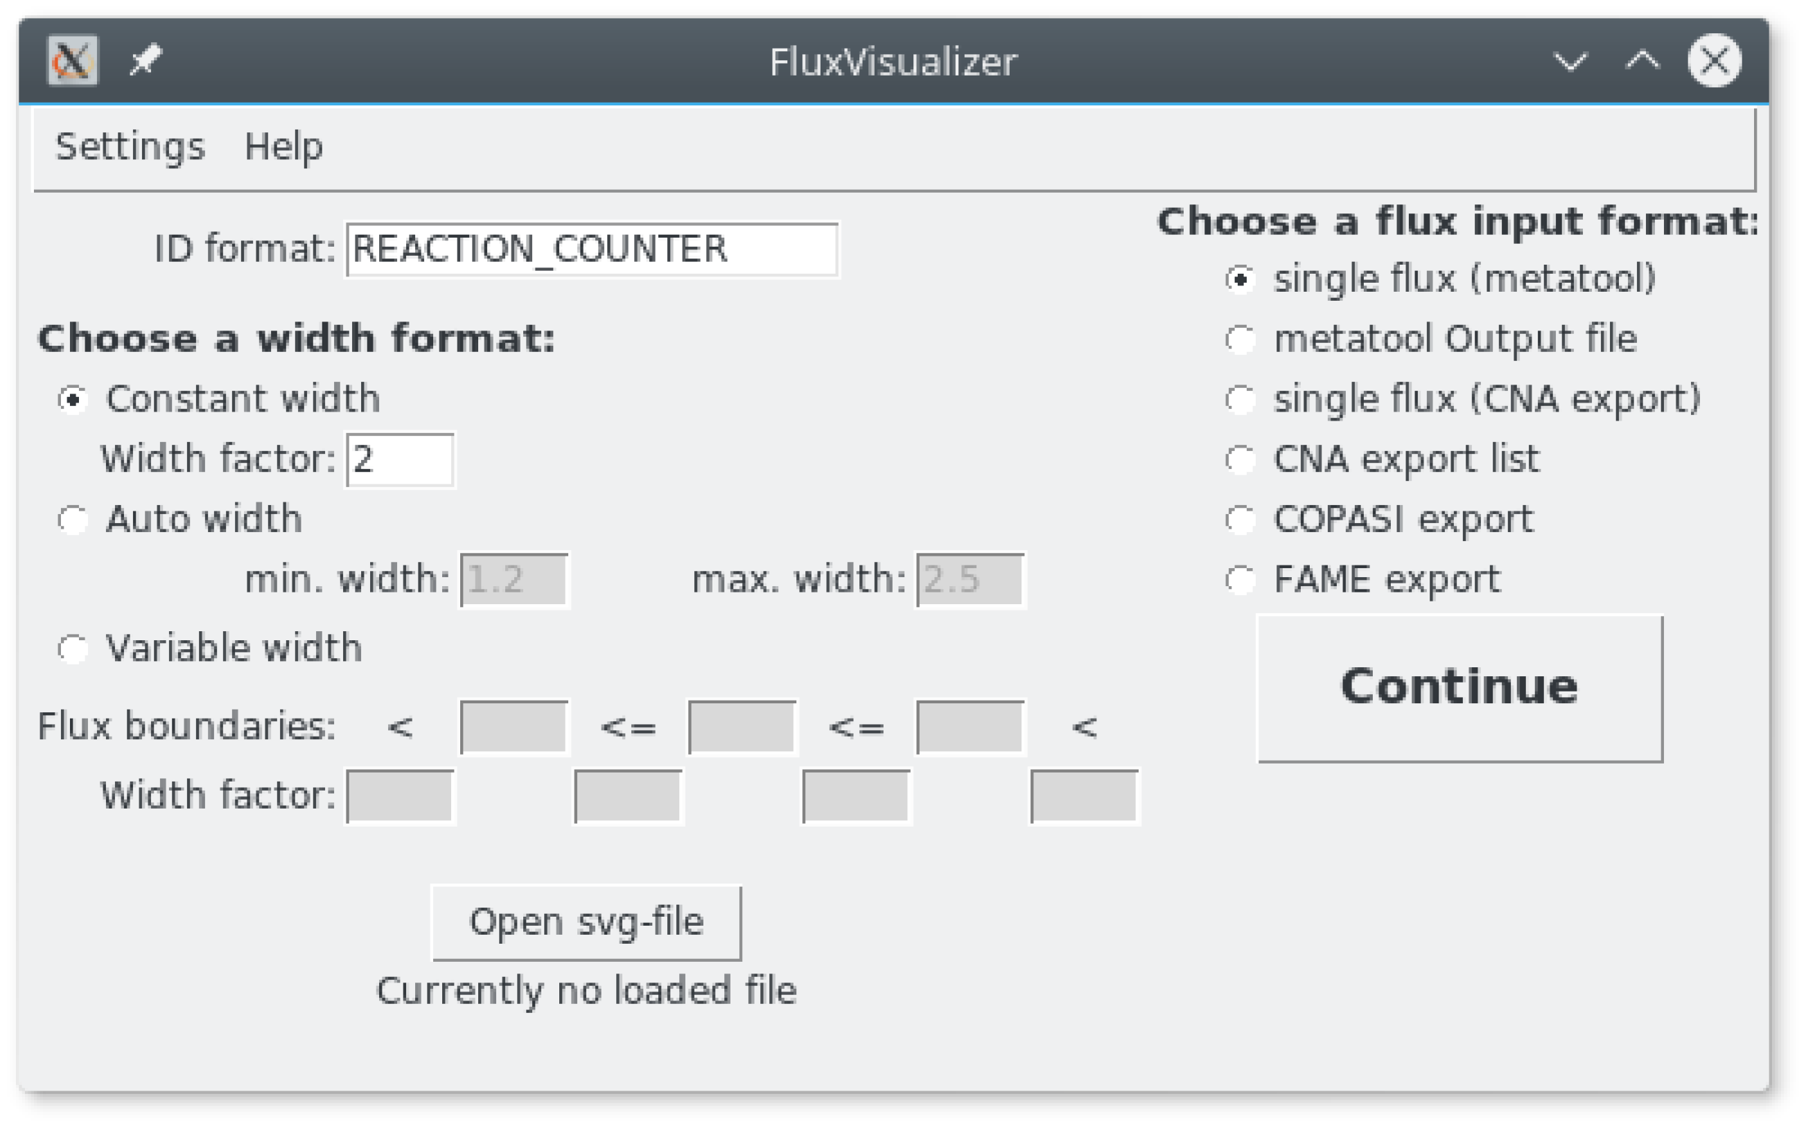Click the ID format text field
Screen dimensions: 1806x1128
[592, 249]
